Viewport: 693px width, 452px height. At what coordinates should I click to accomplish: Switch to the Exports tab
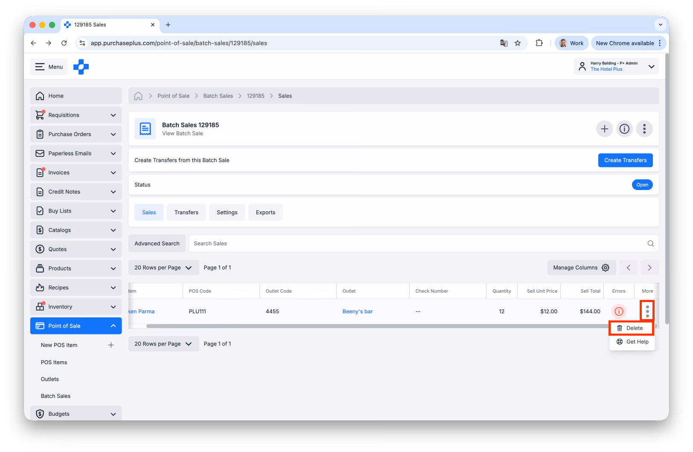tap(265, 212)
